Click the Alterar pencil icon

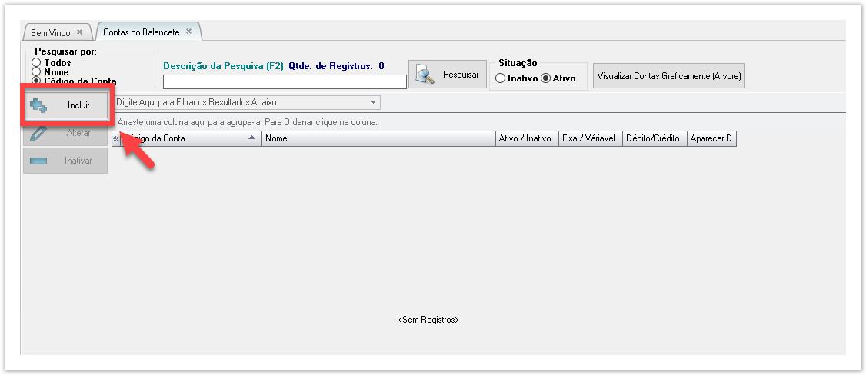[x=38, y=134]
